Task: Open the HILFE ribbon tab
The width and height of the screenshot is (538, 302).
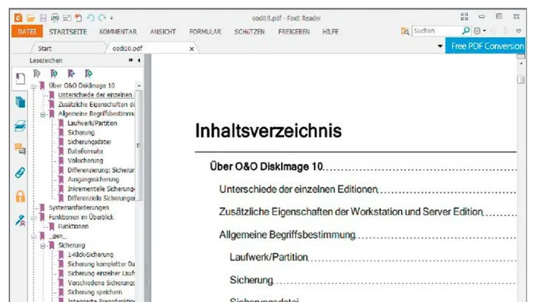Action: tap(331, 32)
